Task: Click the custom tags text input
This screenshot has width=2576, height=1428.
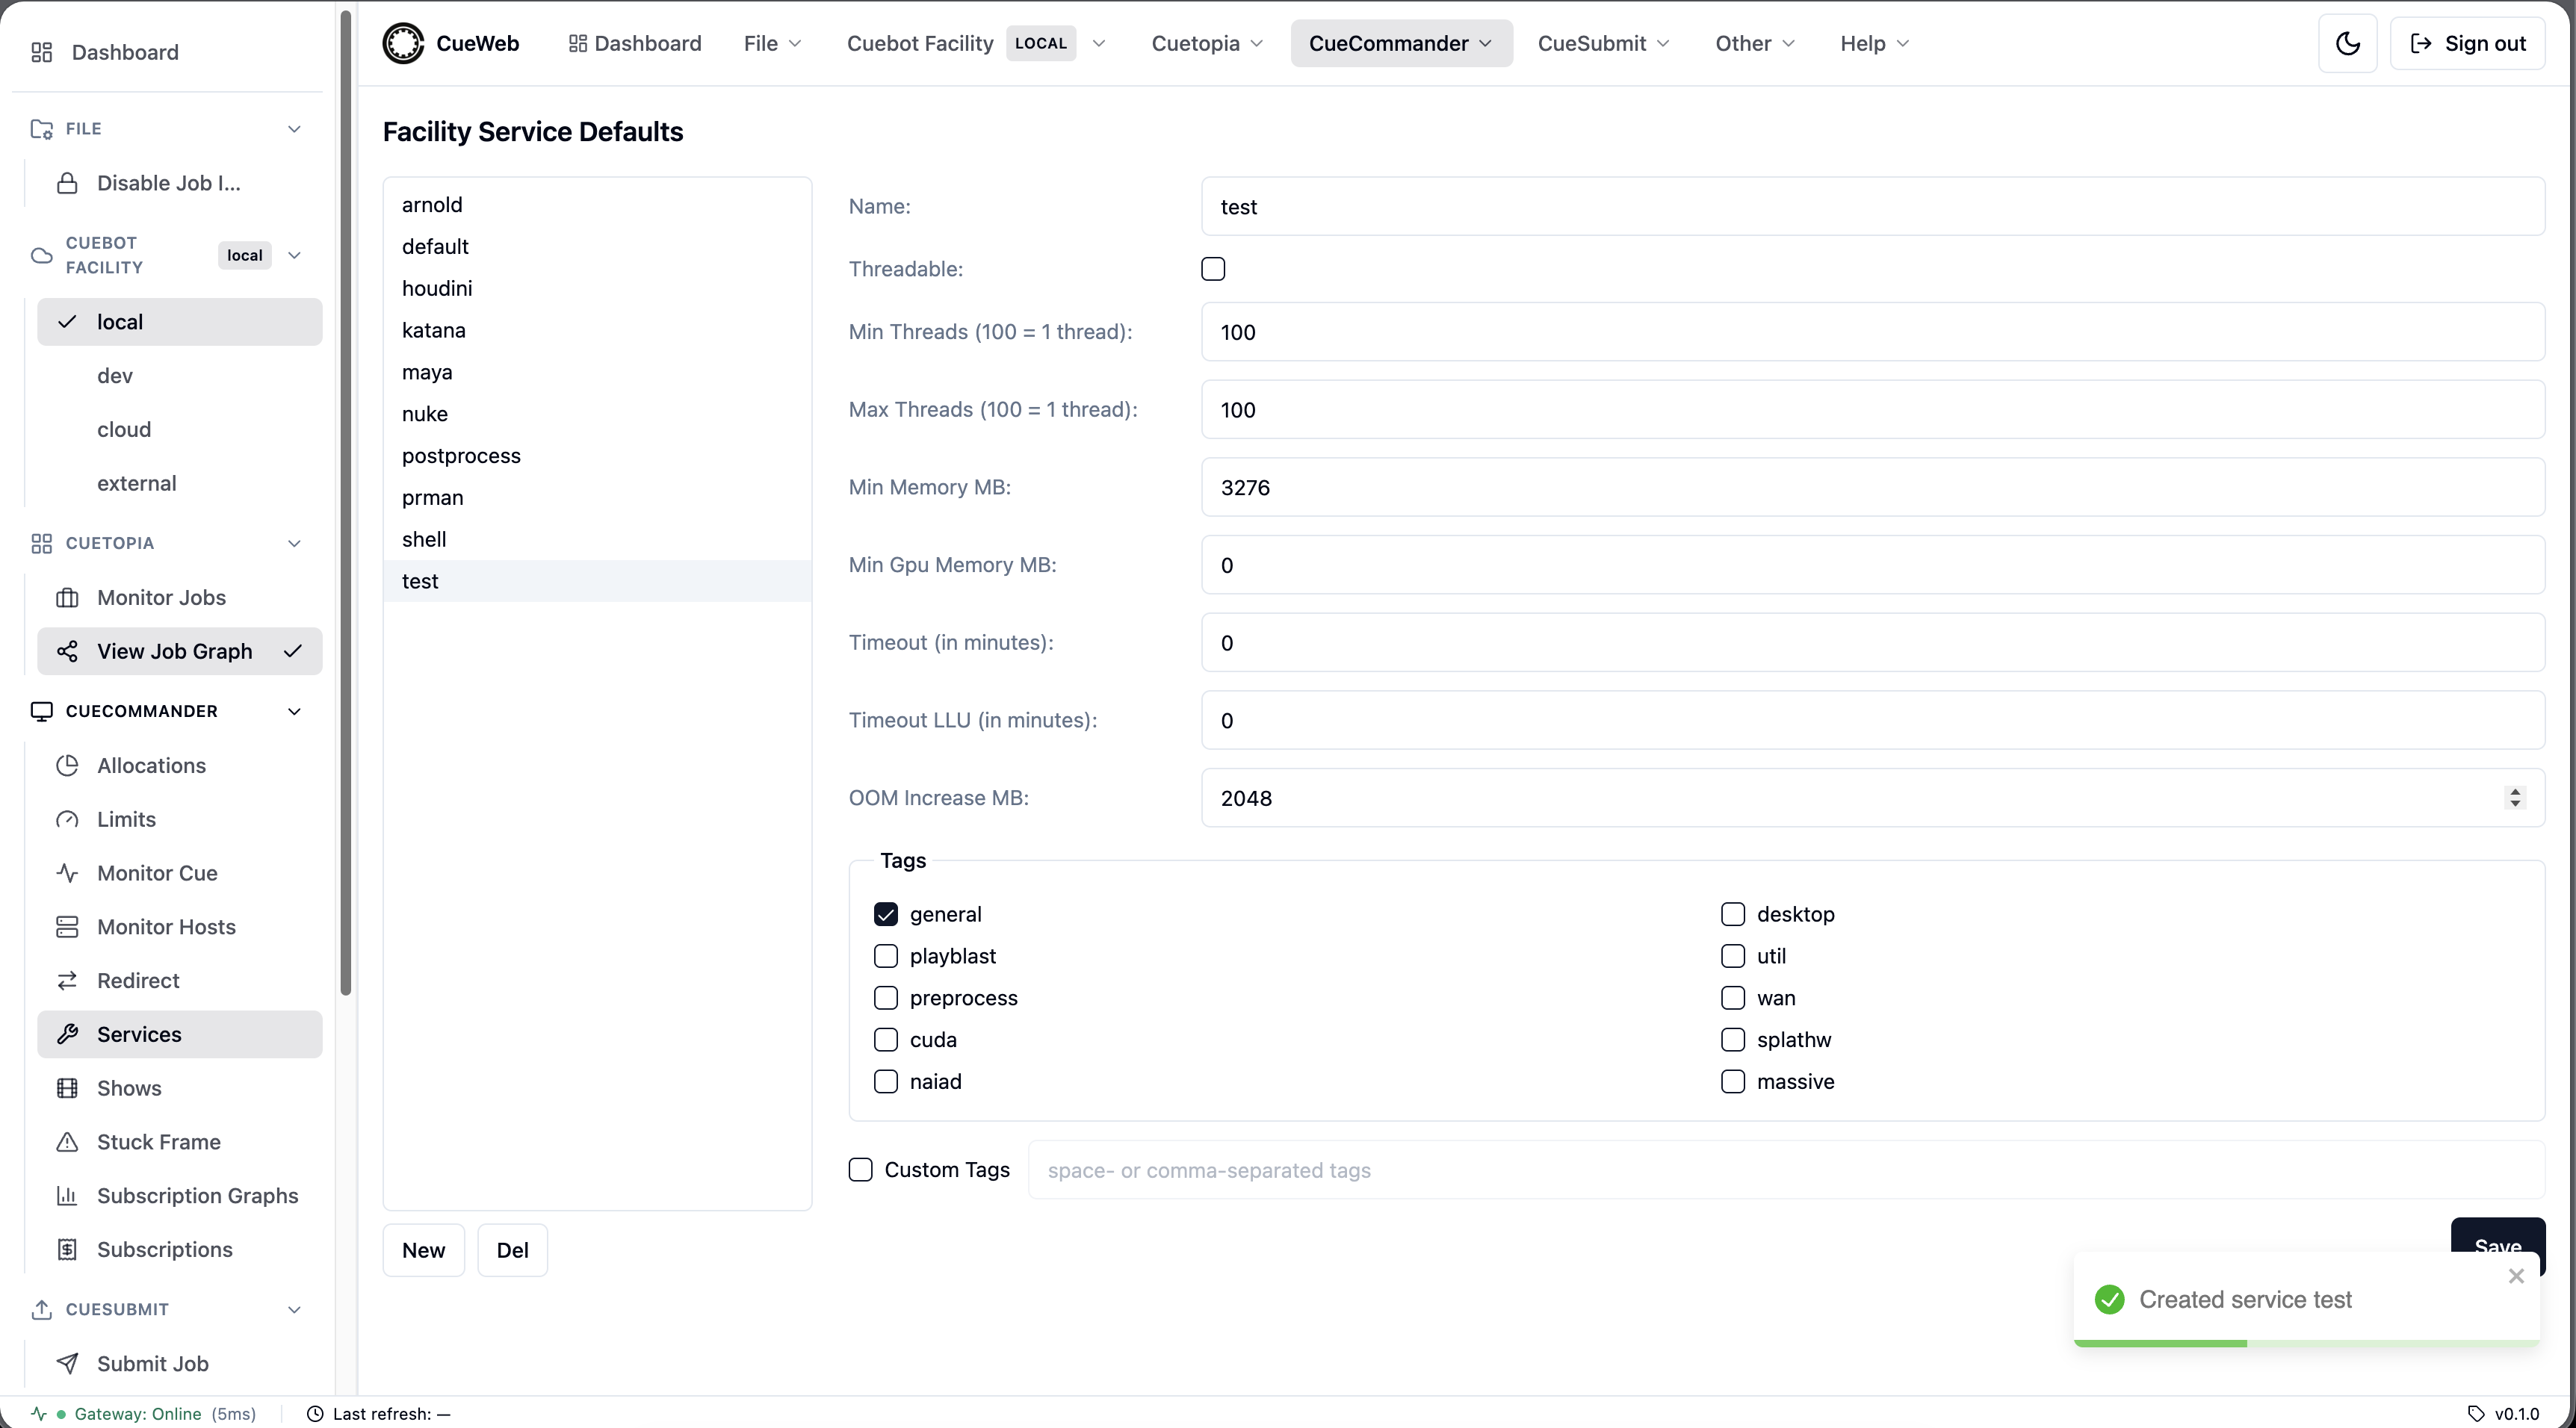Action: tap(1786, 1170)
